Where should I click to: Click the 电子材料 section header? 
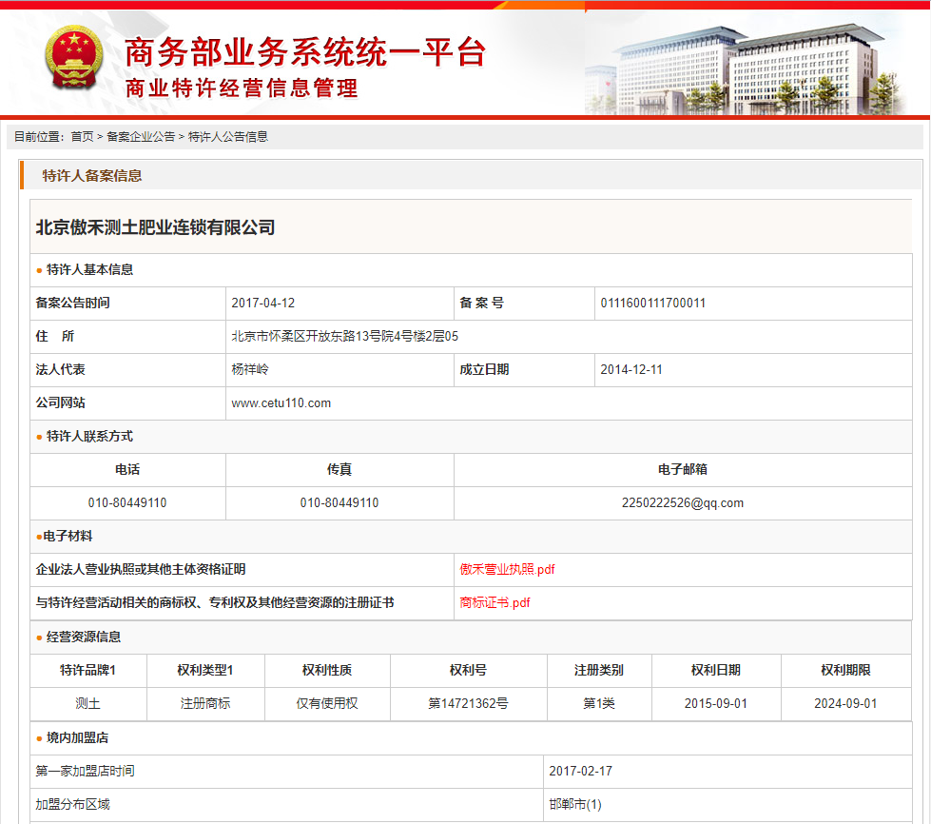click(x=68, y=536)
